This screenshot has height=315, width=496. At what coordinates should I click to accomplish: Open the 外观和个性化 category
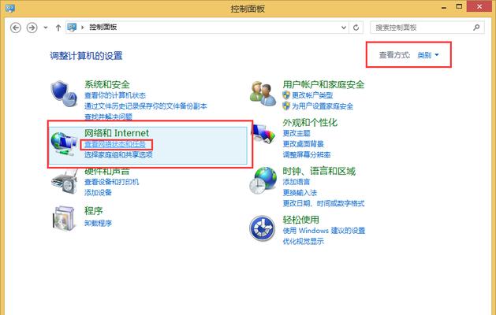click(310, 123)
